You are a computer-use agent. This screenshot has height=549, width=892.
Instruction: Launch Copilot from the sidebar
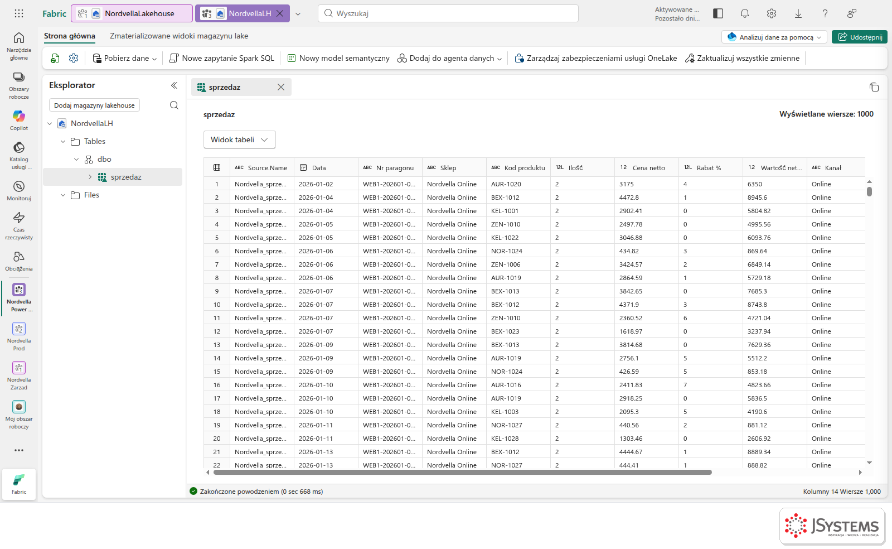coord(19,120)
